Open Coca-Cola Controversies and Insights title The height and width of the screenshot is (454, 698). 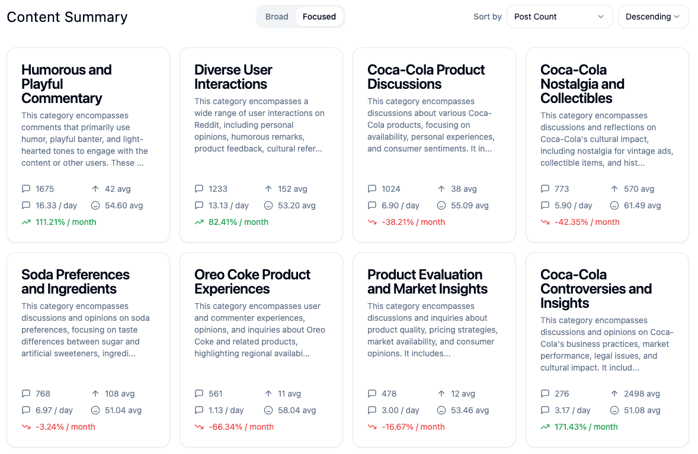[595, 289]
